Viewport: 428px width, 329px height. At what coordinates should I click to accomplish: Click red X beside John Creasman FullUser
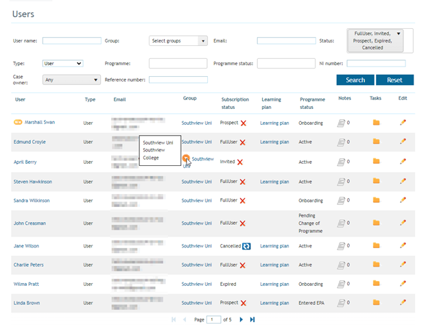[242, 223]
